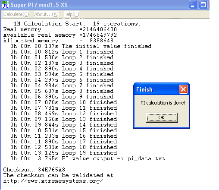This screenshot has width=219, height=190.
Task: Select the Loop 10 finished line
Action: [64, 102]
